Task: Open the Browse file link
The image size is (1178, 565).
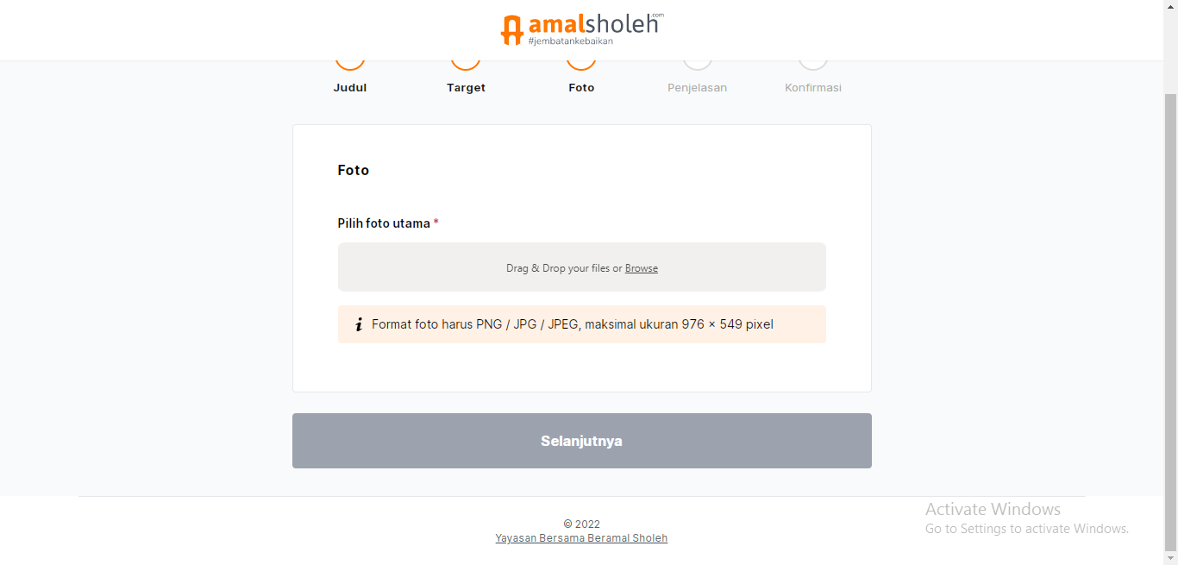Action: click(x=641, y=268)
